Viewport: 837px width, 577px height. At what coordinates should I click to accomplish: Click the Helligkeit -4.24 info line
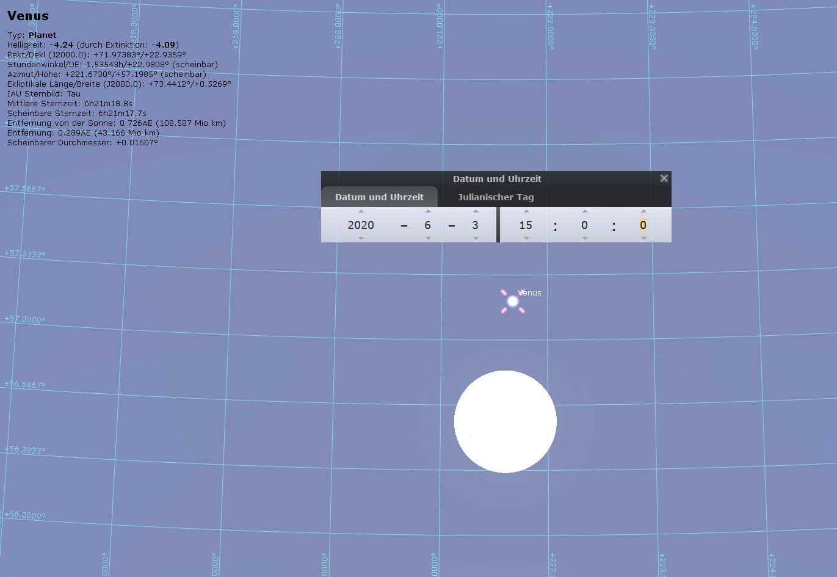[x=93, y=45]
